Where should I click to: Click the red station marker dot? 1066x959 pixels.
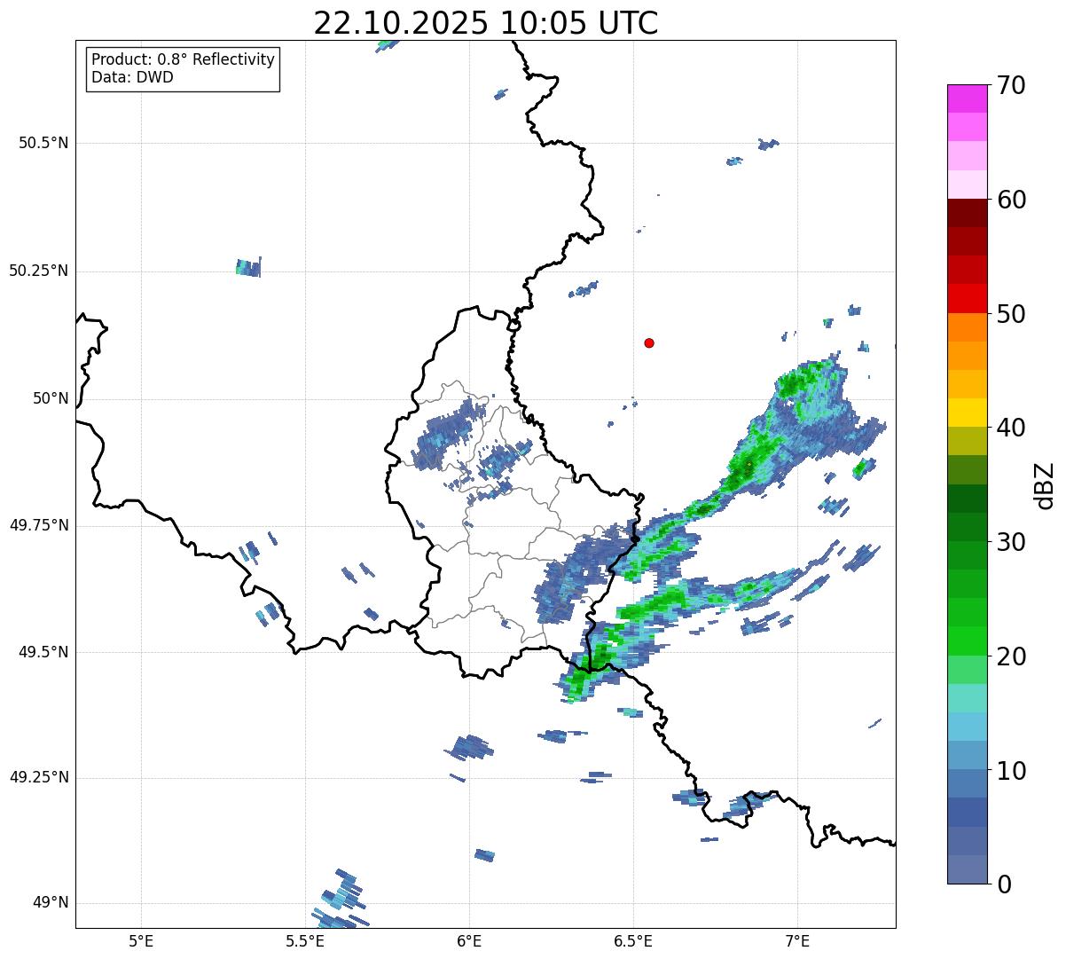point(649,342)
